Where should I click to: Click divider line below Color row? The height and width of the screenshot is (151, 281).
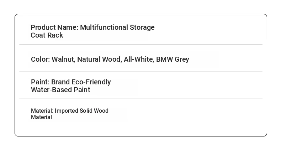click(x=141, y=71)
